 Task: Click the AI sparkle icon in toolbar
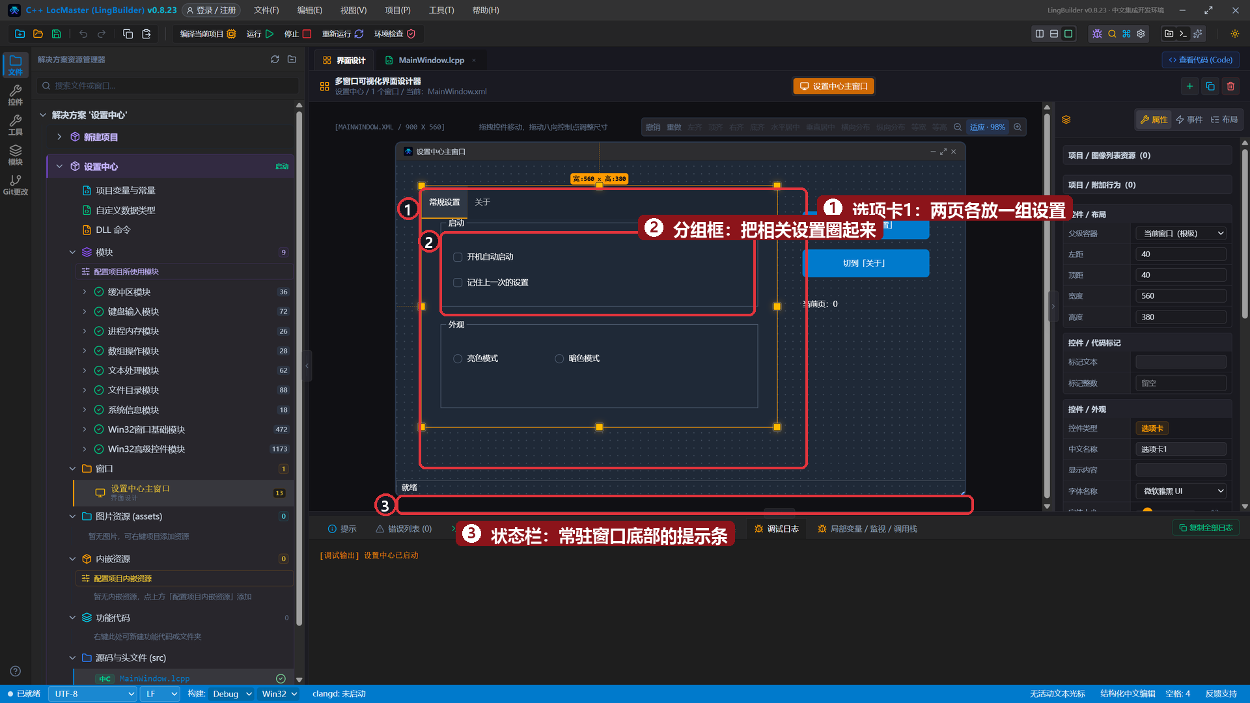1198,34
